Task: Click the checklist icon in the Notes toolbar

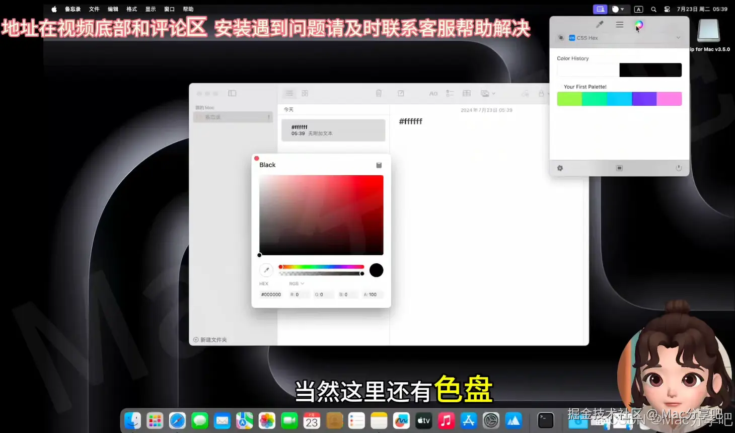Action: click(x=450, y=93)
